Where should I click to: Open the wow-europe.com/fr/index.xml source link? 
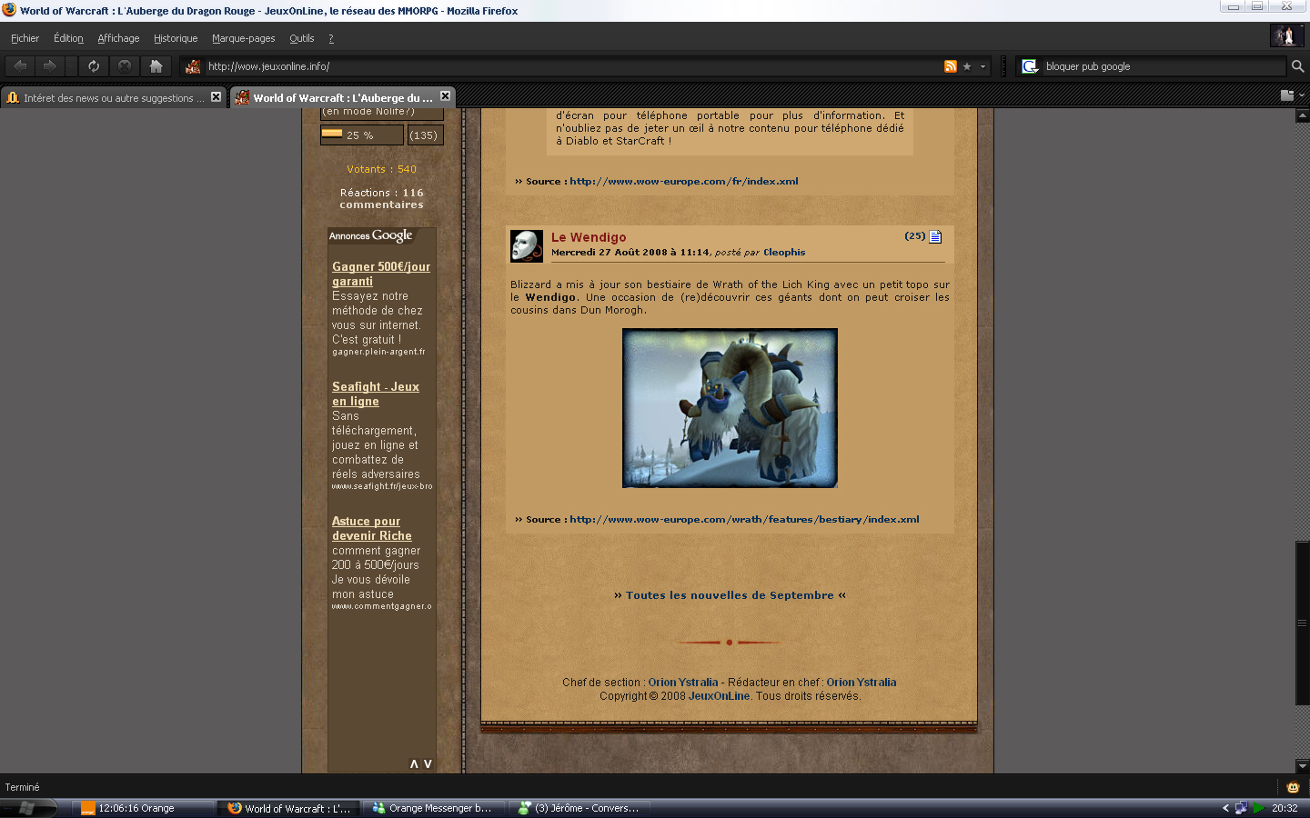click(684, 181)
